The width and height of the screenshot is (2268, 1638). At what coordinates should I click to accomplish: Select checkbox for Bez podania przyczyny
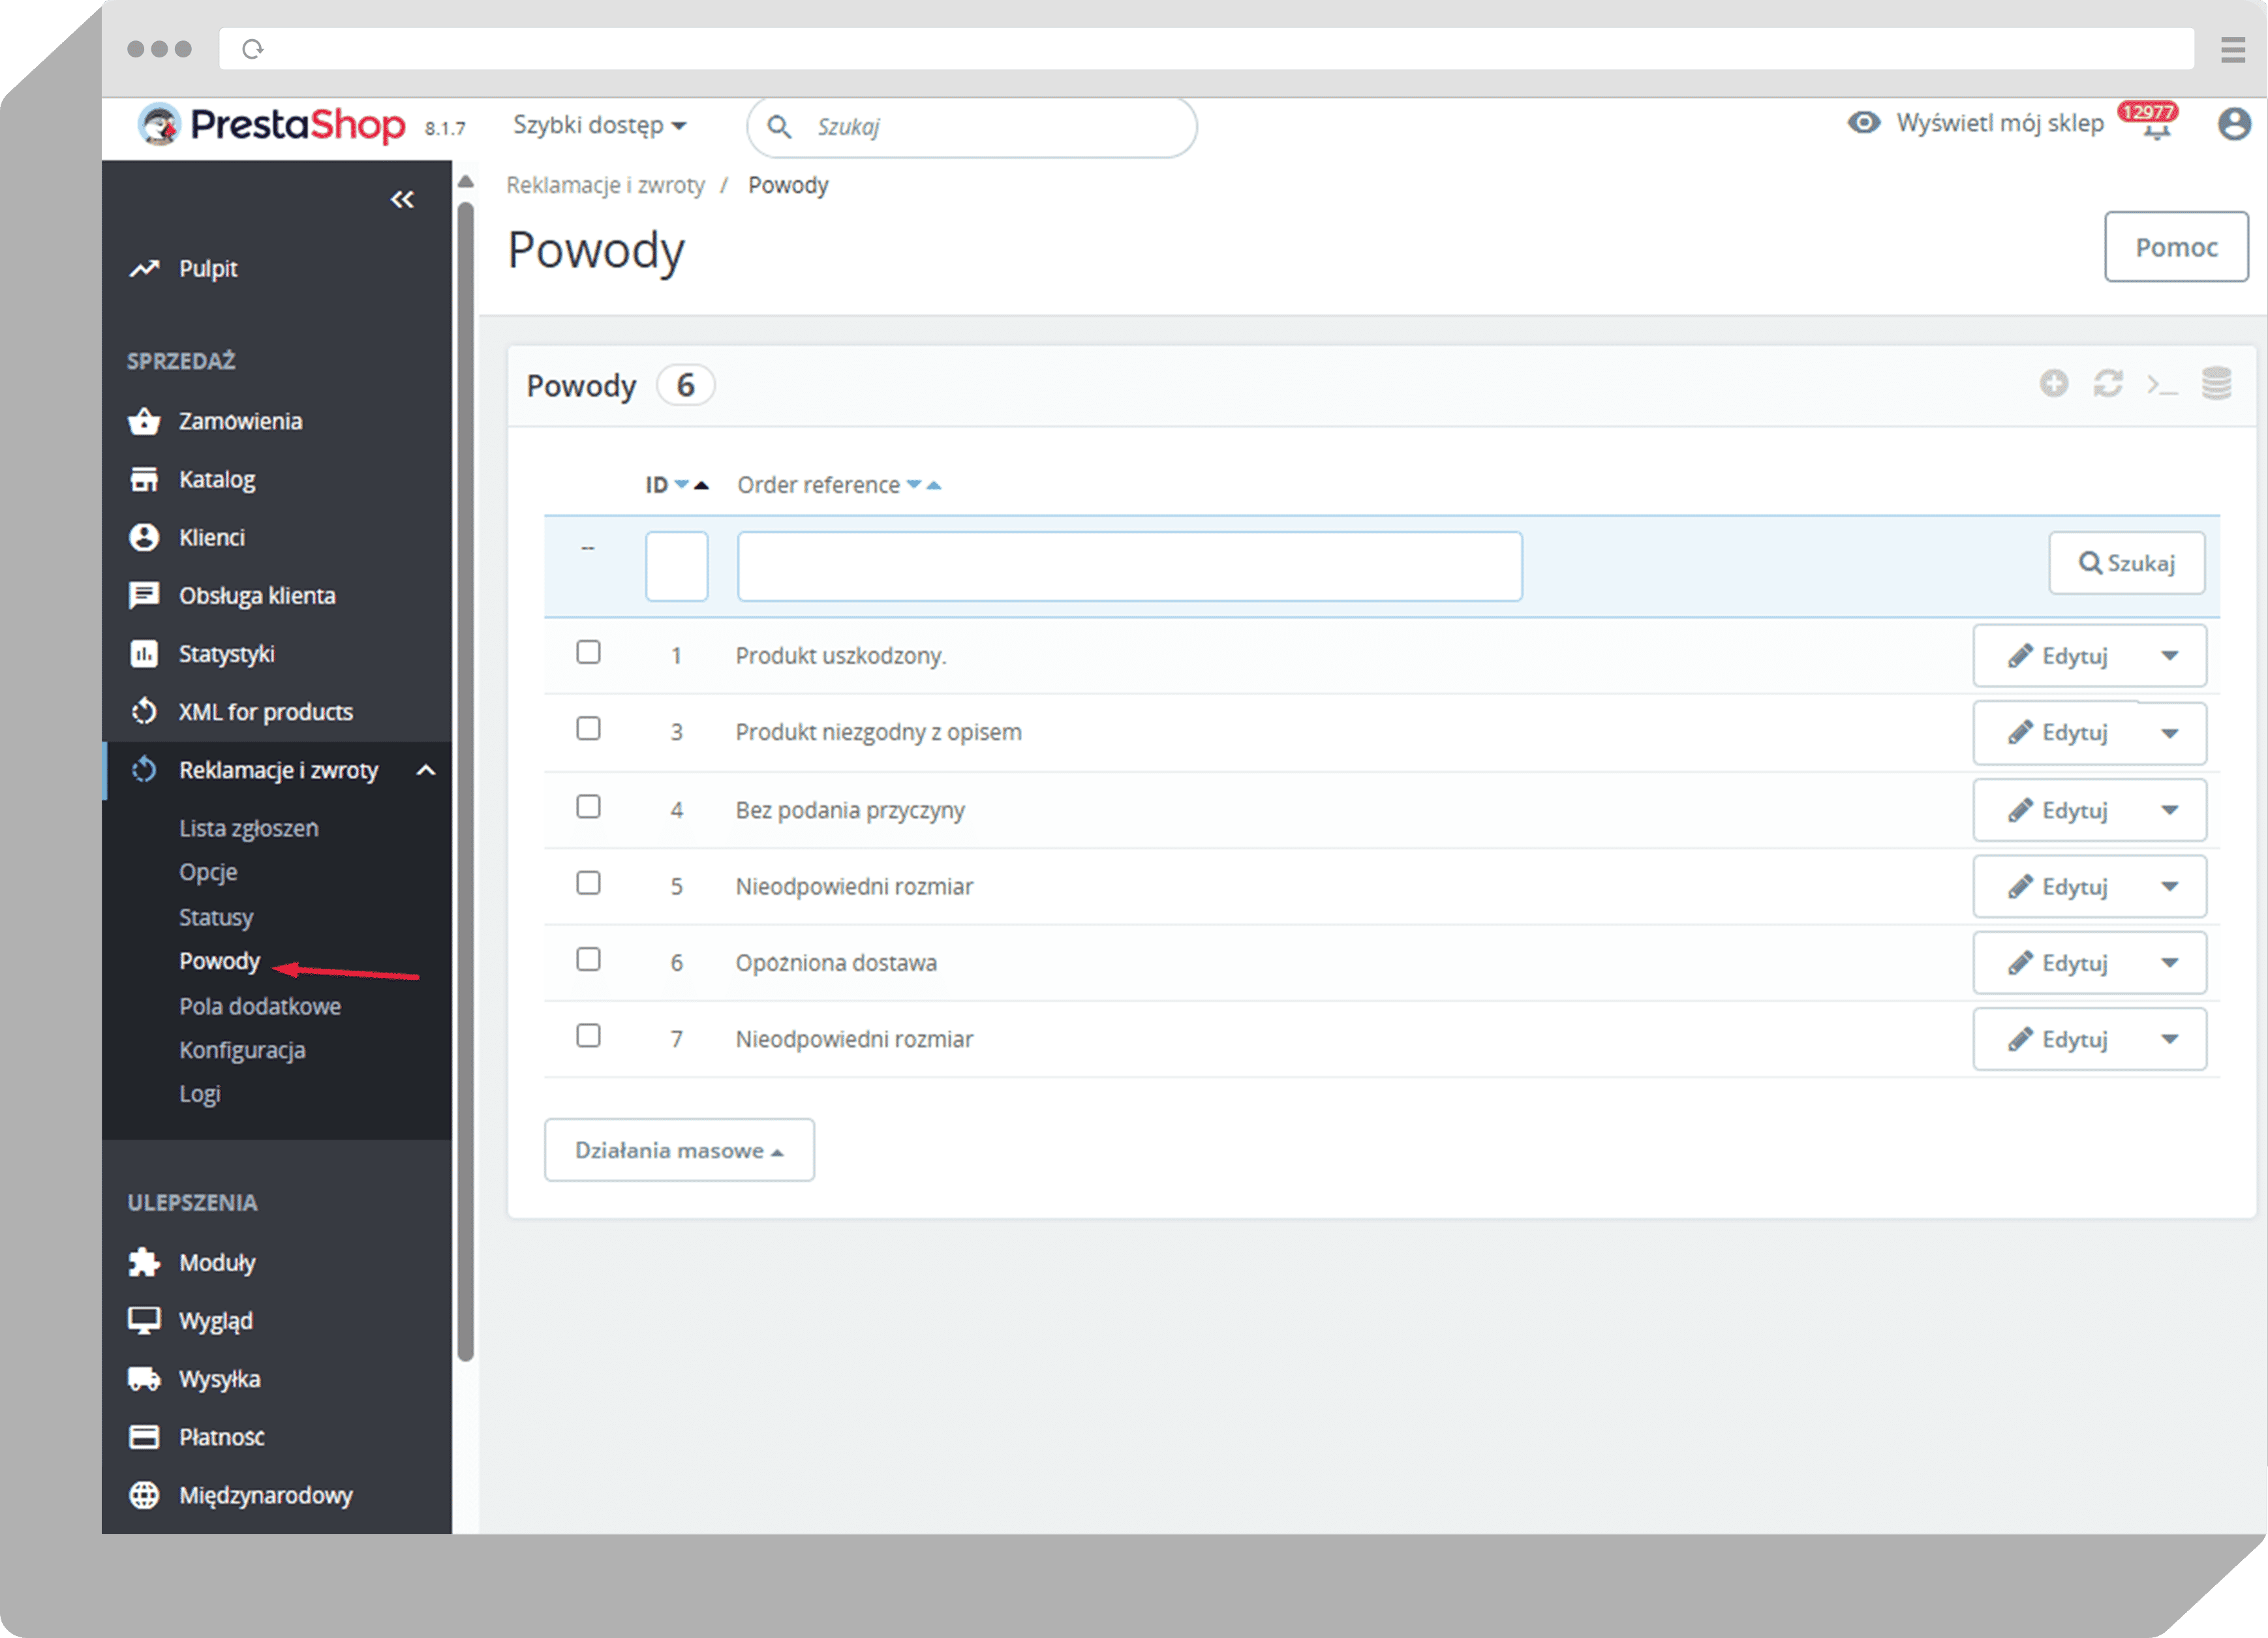588,807
